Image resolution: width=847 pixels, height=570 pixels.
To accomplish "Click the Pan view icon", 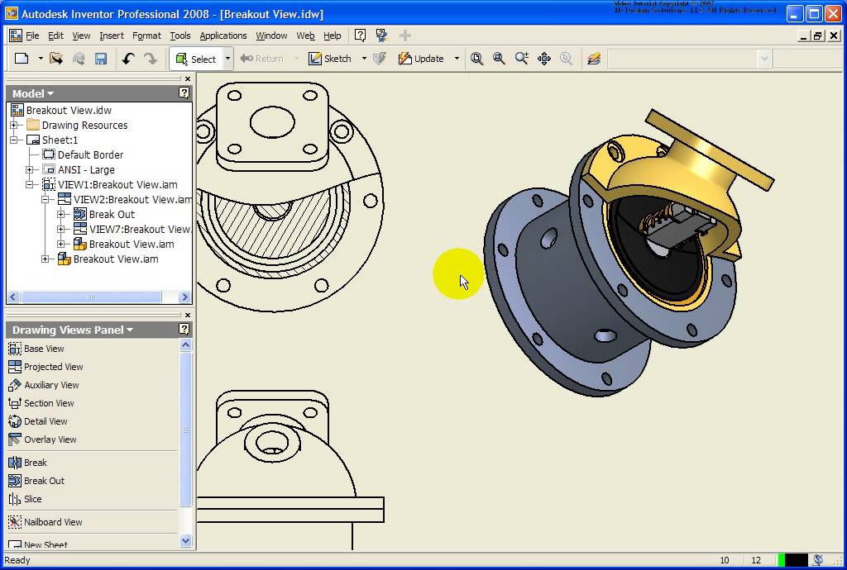I will [x=544, y=59].
